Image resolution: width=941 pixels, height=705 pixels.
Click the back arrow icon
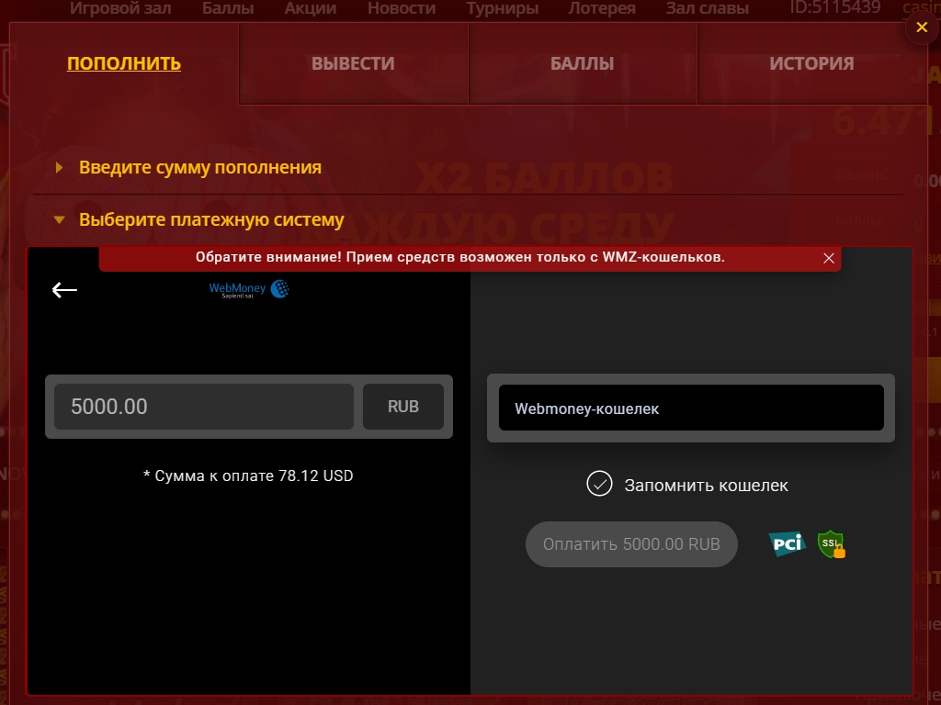[x=64, y=290]
